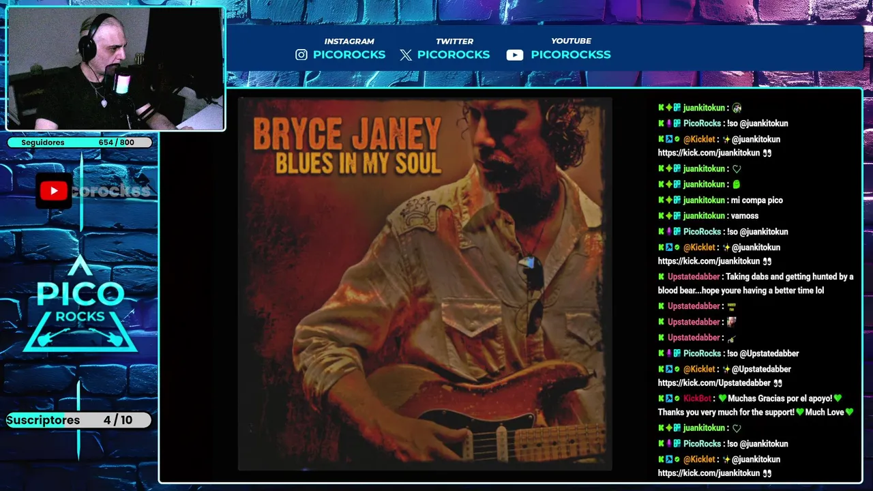Click the 'Seguidores' label
The image size is (873, 491).
[x=43, y=143]
